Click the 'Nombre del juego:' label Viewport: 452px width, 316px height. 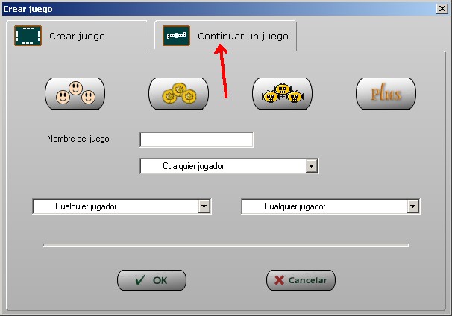(79, 139)
